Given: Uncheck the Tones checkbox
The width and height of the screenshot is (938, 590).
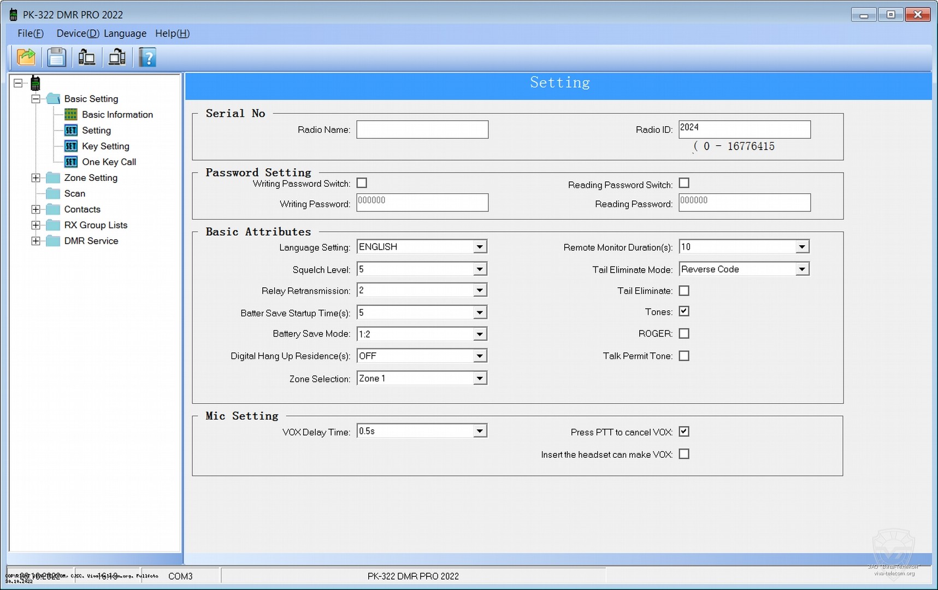Looking at the screenshot, I should tap(684, 311).
